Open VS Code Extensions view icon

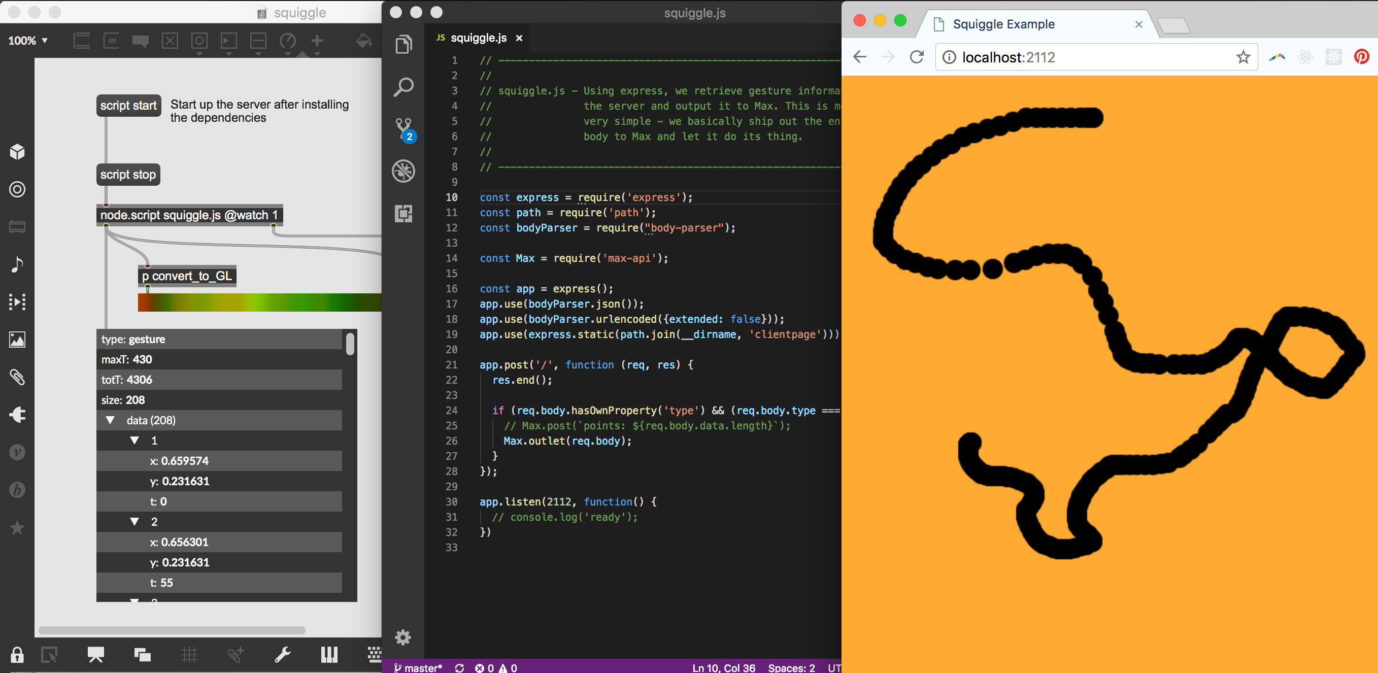tap(404, 214)
